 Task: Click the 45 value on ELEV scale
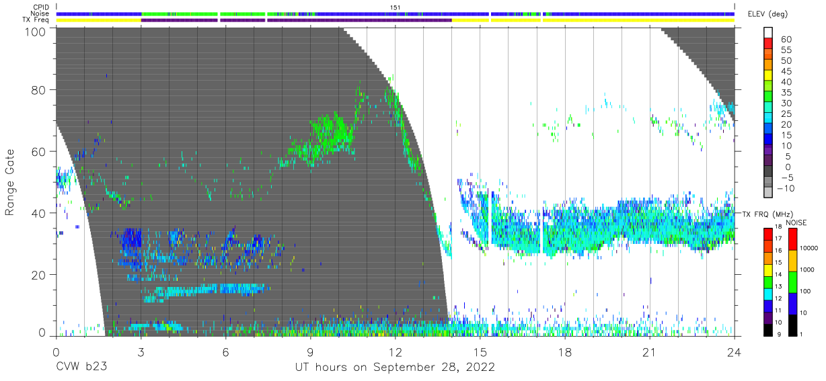(x=786, y=71)
